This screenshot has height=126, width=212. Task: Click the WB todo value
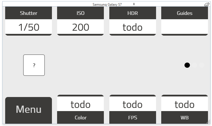[184, 104]
